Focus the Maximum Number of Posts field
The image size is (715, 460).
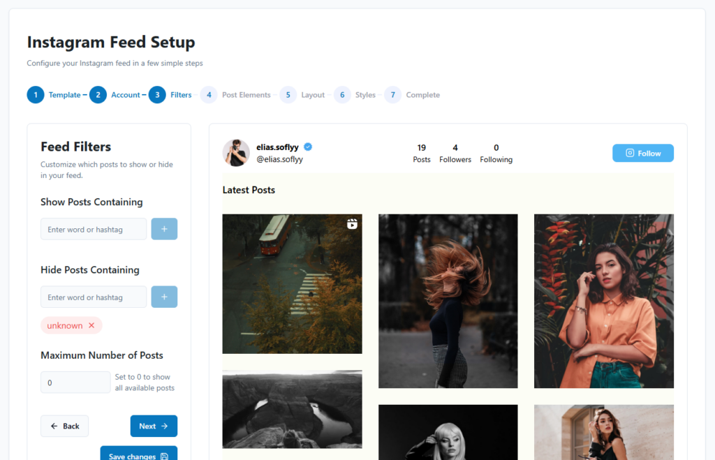coord(75,382)
